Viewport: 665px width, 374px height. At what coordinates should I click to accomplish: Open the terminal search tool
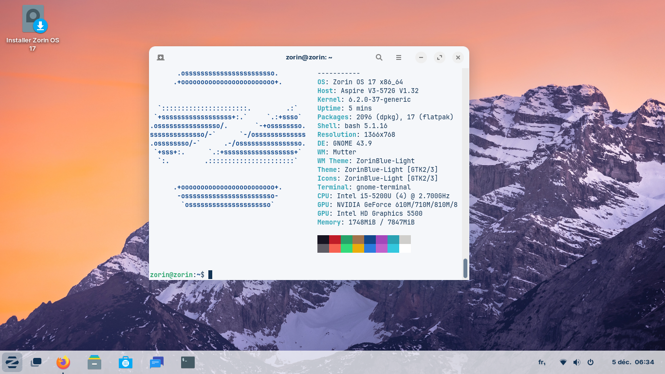pyautogui.click(x=379, y=57)
